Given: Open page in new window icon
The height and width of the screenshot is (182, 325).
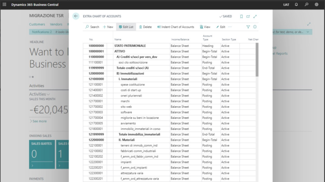Looking at the screenshot, I should pos(248,16).
